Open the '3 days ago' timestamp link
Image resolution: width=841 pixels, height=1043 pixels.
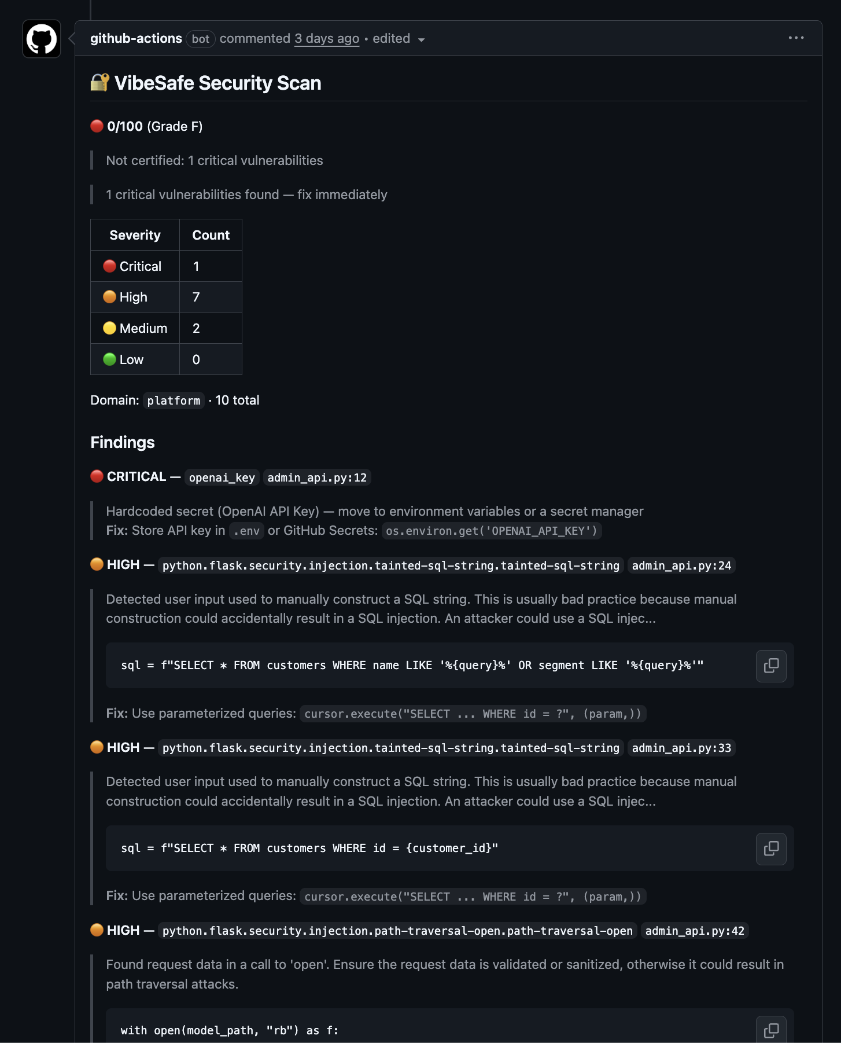(326, 38)
